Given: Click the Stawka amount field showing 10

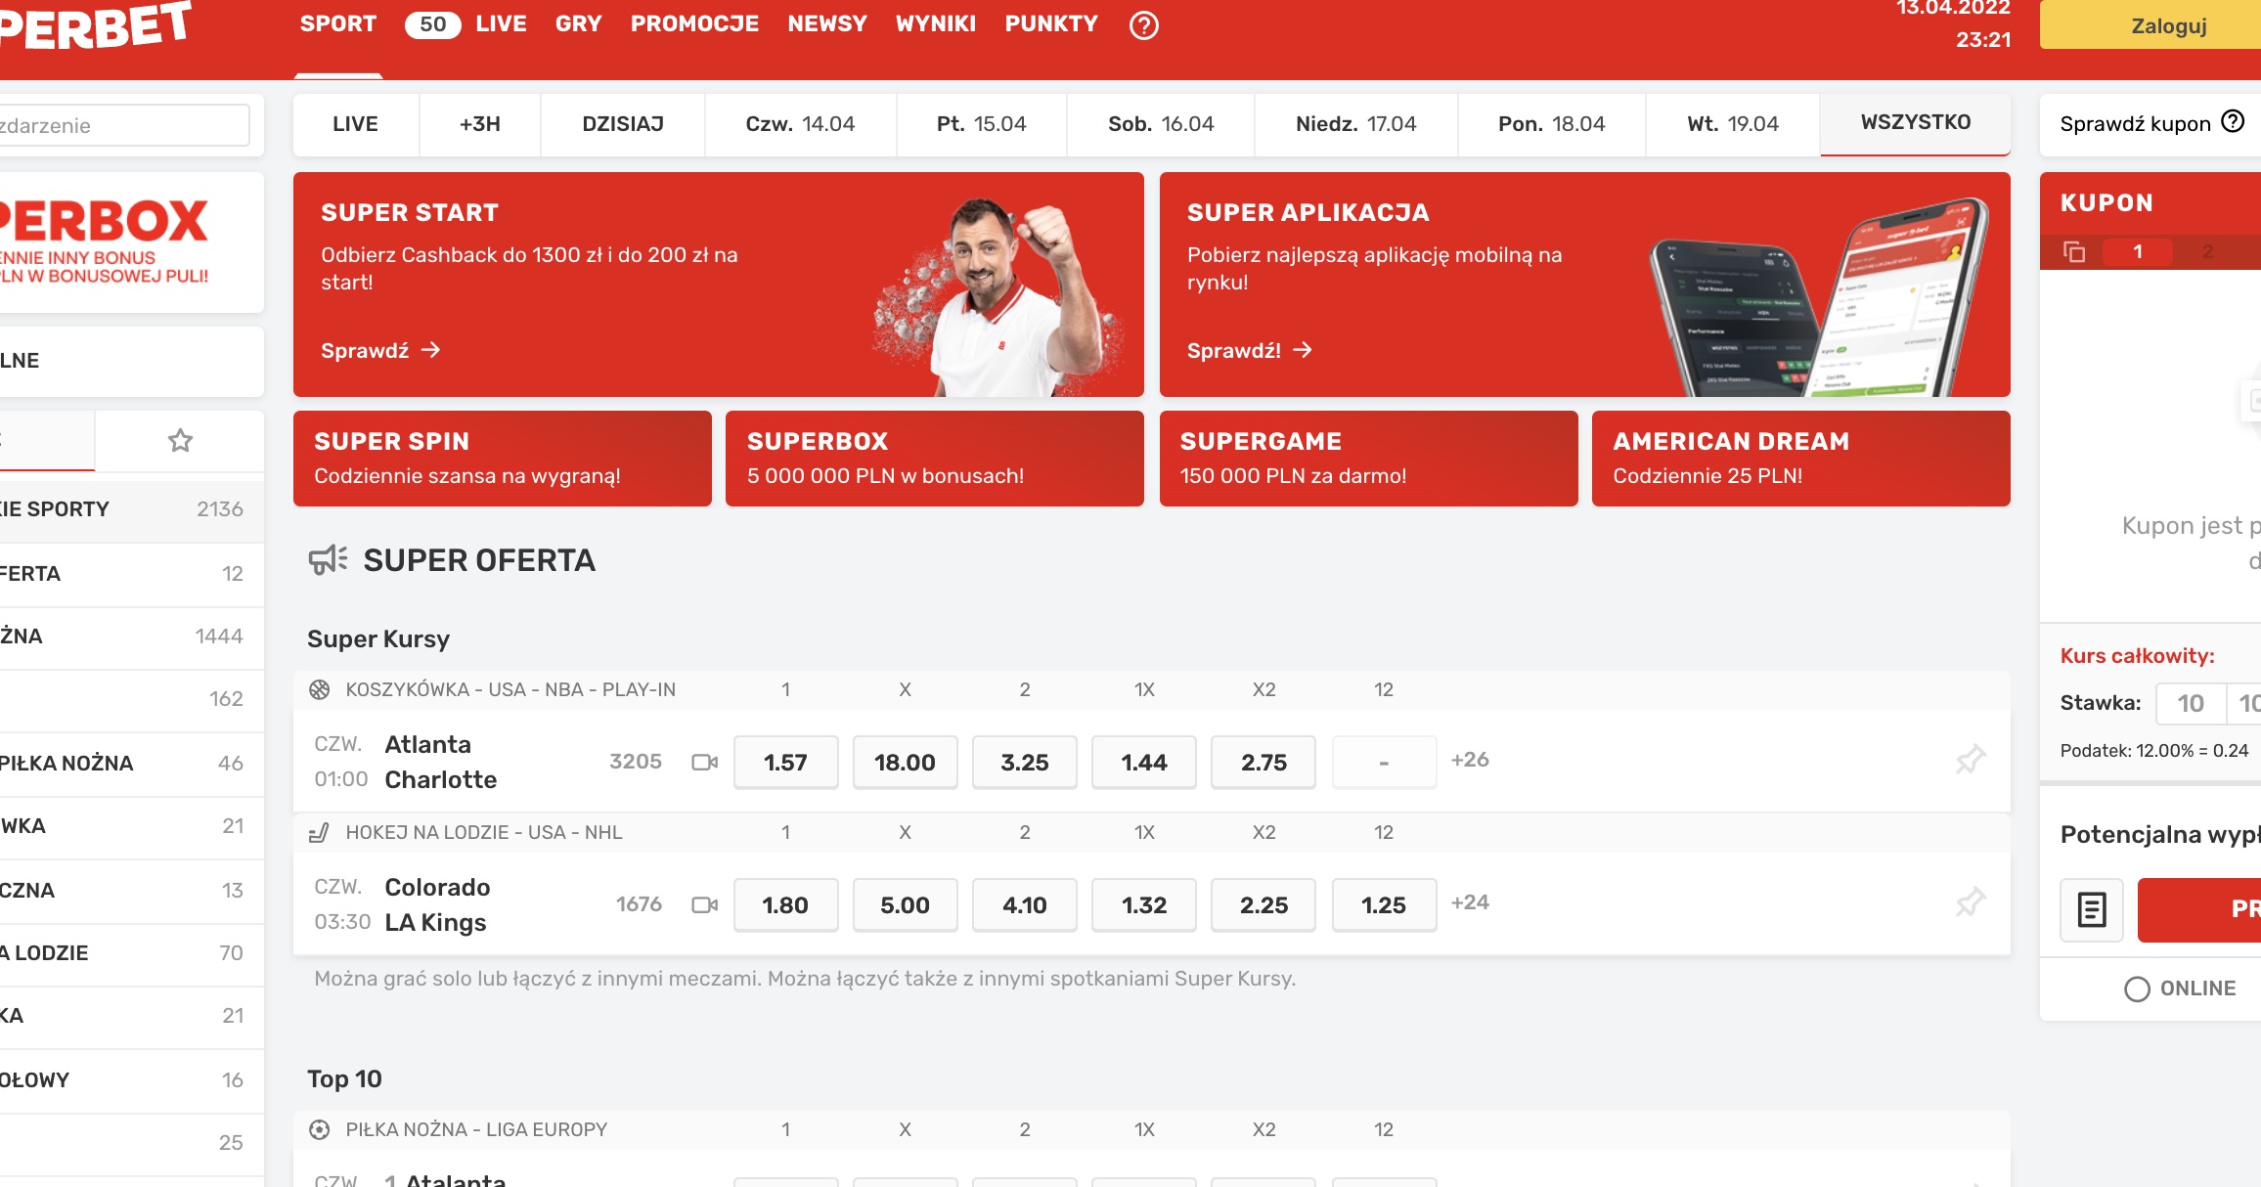Looking at the screenshot, I should (x=2191, y=703).
